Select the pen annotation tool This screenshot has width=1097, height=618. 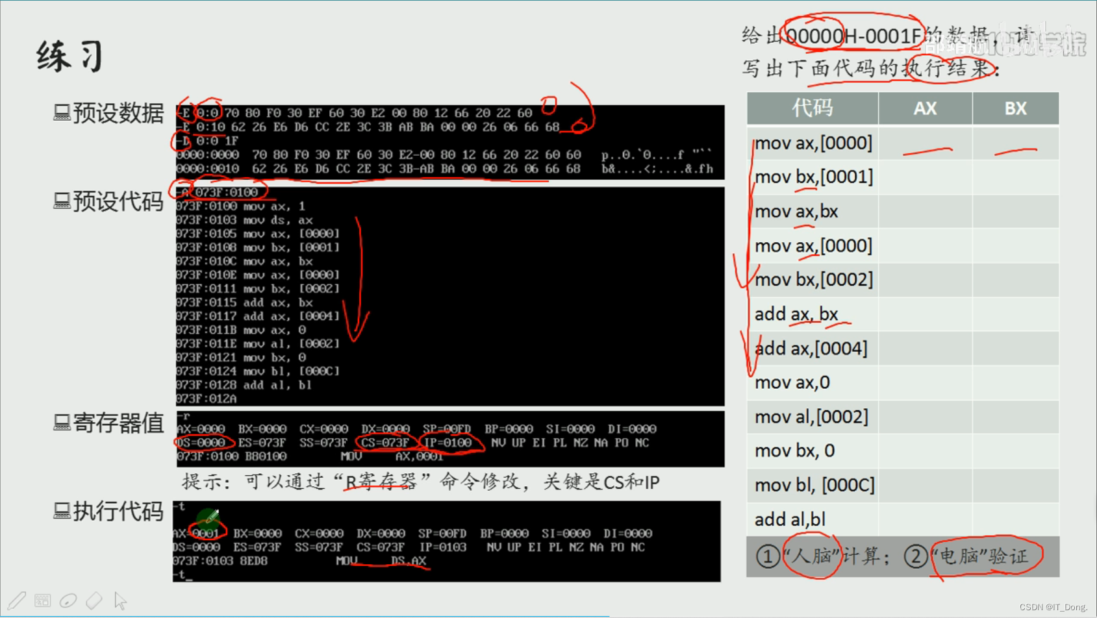pos(16,601)
